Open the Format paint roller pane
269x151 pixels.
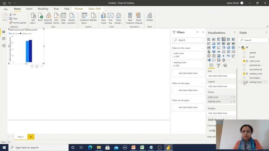tap(218, 65)
